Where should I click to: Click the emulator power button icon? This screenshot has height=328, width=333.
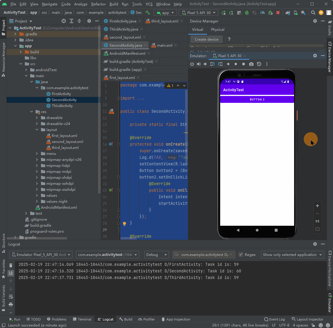click(x=192, y=64)
